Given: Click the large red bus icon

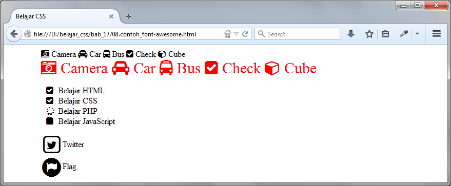Looking at the screenshot, I should (166, 68).
